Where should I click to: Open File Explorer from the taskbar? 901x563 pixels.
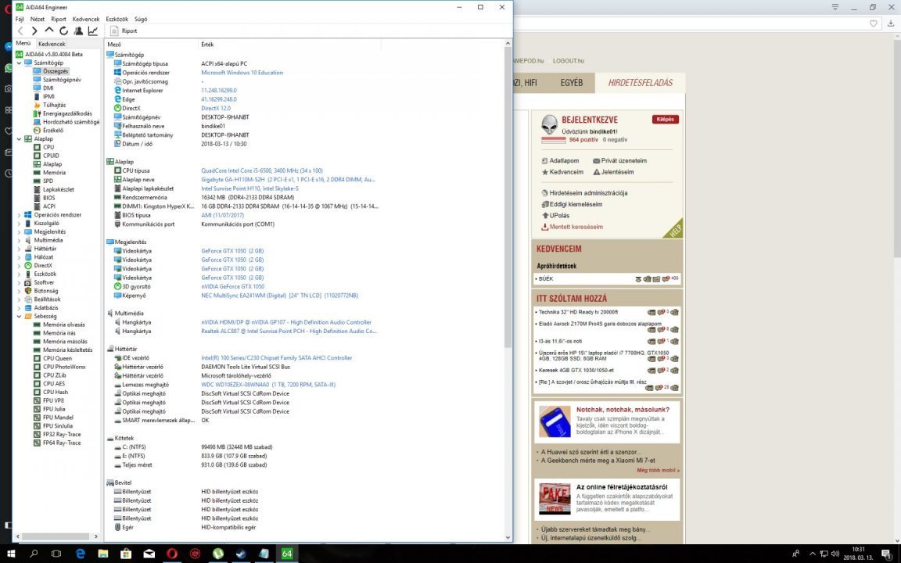pos(103,554)
